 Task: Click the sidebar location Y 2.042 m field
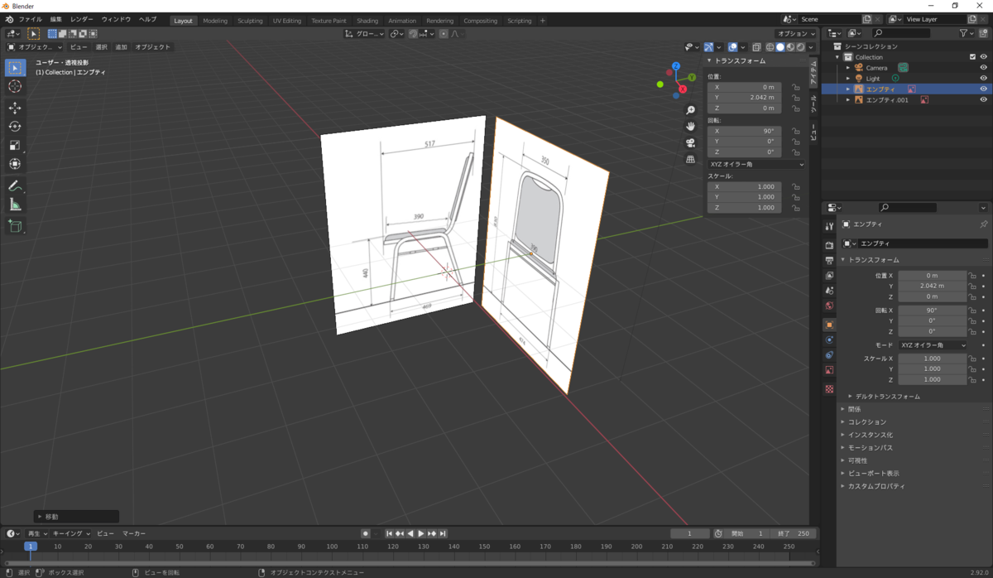(x=743, y=98)
